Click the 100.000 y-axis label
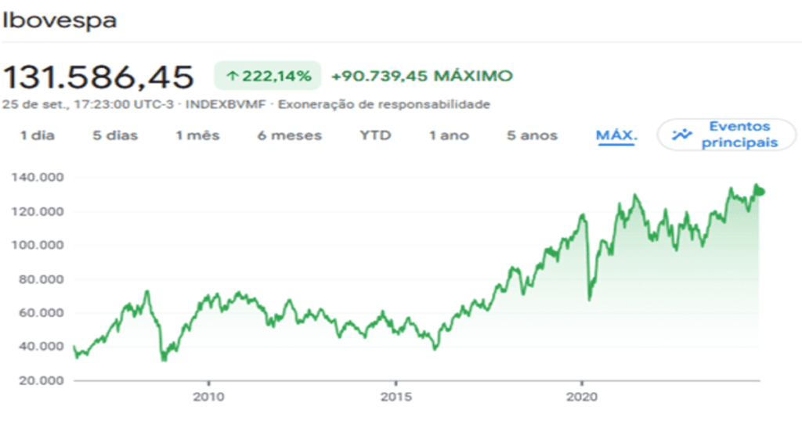 (38, 245)
